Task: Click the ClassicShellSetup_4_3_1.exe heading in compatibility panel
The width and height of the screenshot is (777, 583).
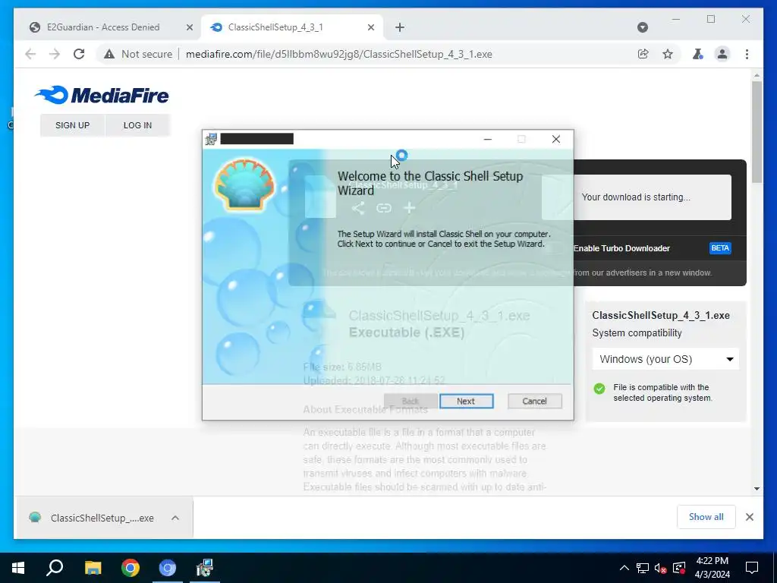Action: [x=661, y=315]
